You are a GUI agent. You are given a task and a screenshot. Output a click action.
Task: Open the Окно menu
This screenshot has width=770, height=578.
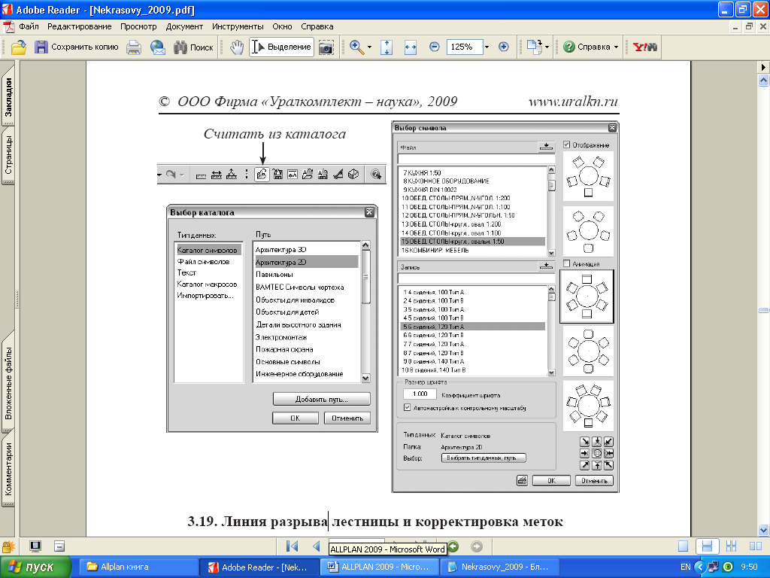pos(282,26)
